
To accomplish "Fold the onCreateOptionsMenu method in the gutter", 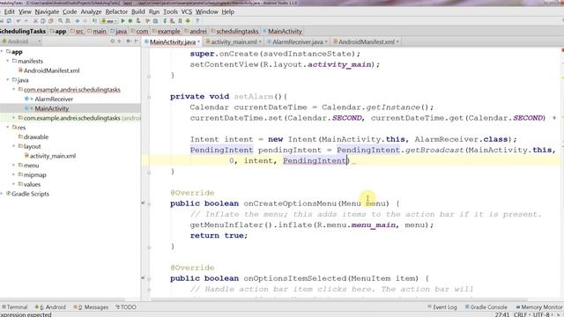I will pos(149,203).
